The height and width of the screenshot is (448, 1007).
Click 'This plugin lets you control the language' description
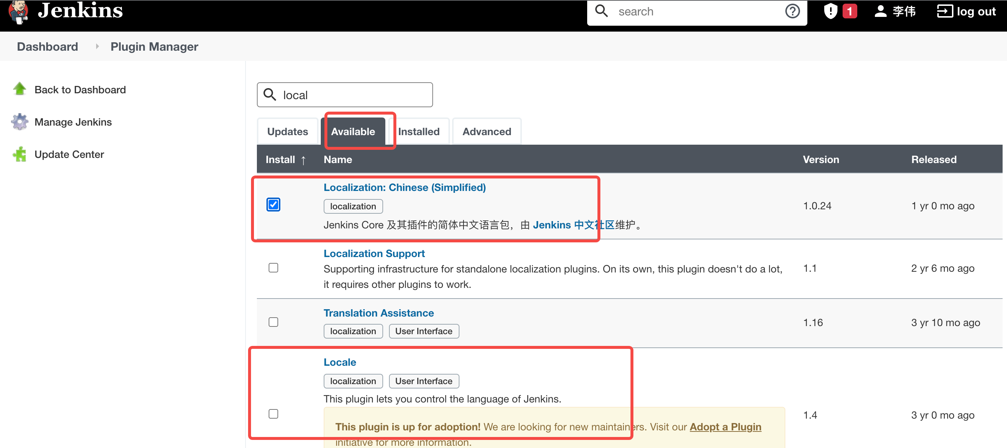(442, 399)
